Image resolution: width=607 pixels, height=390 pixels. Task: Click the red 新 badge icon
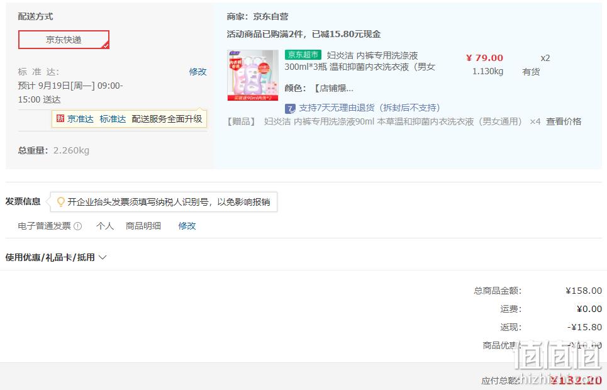tap(60, 118)
